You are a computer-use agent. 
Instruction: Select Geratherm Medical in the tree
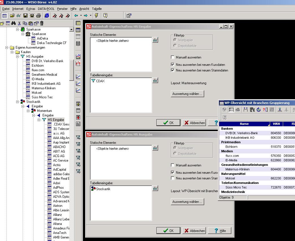(44, 74)
